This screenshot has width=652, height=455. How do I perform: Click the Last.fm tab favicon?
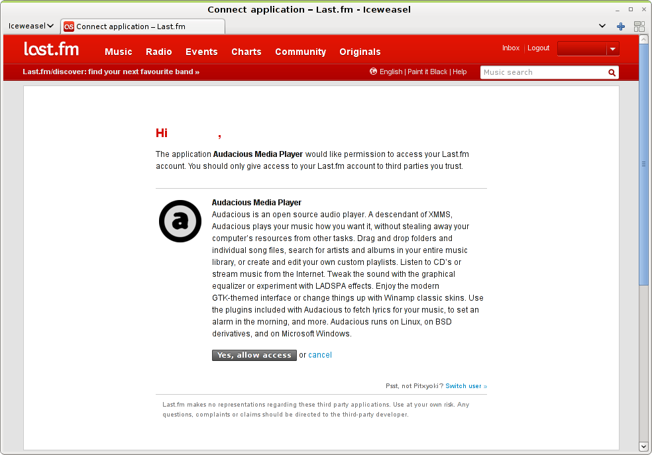point(69,26)
